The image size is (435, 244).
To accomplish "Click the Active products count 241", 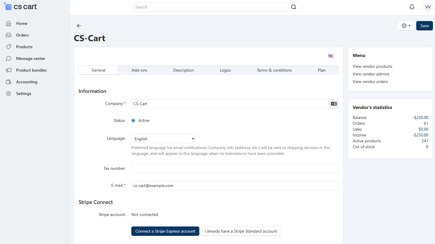I will [425, 141].
